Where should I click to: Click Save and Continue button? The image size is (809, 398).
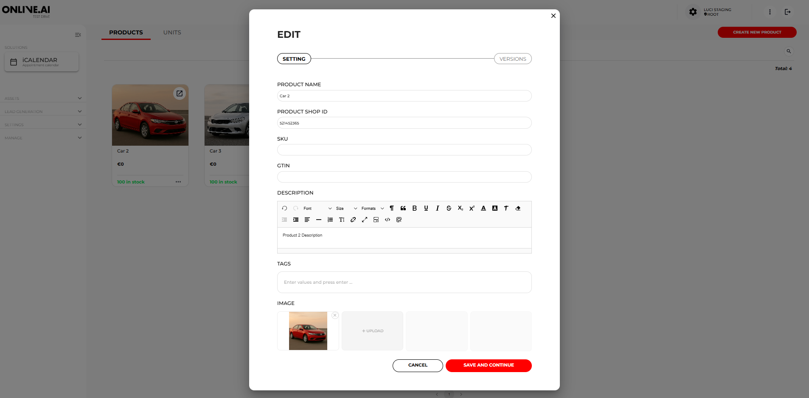pyautogui.click(x=488, y=365)
